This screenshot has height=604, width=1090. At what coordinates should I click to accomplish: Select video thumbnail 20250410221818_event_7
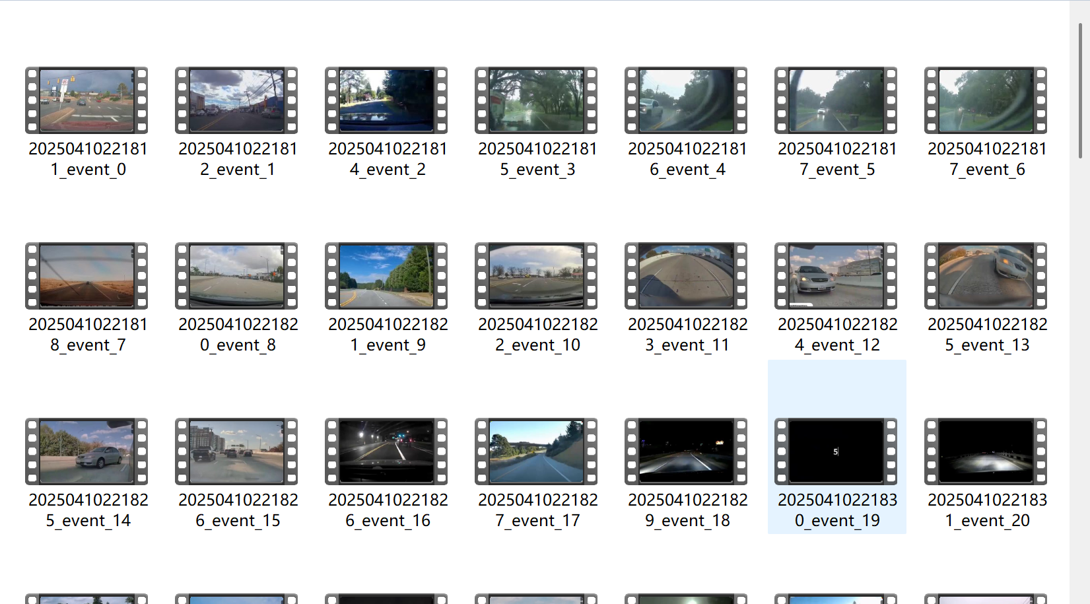point(86,276)
